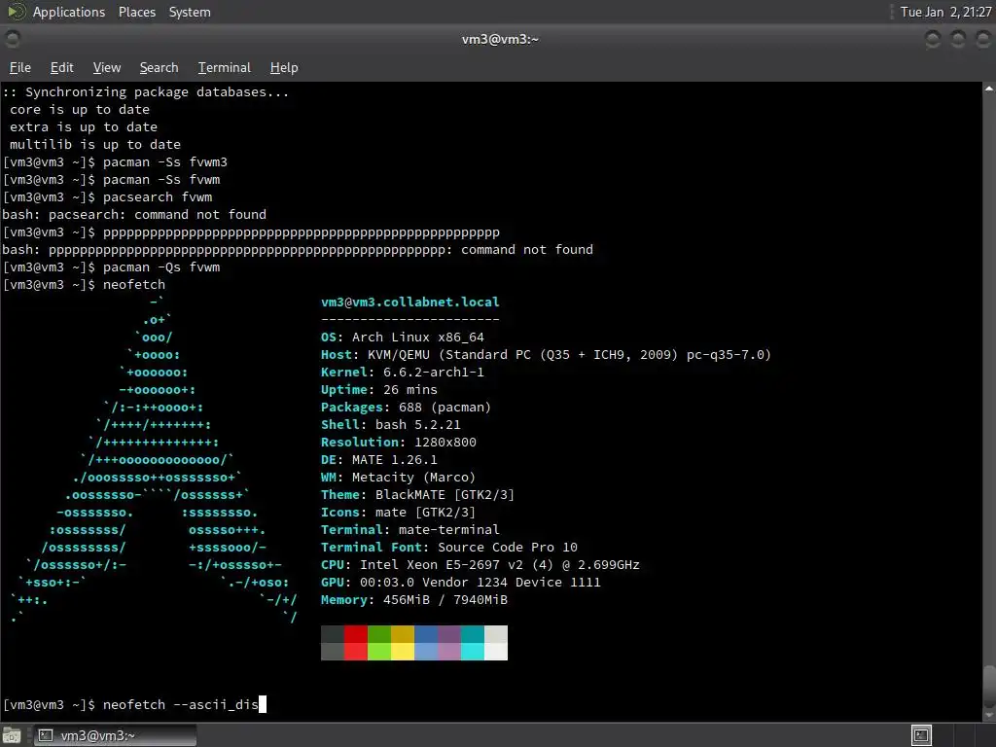The height and width of the screenshot is (747, 996).
Task: Click the clock showing Tue Jan 2, 21:27
Action: point(945,12)
